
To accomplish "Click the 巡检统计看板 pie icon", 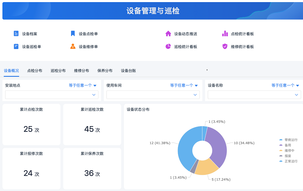I will coord(168,46).
